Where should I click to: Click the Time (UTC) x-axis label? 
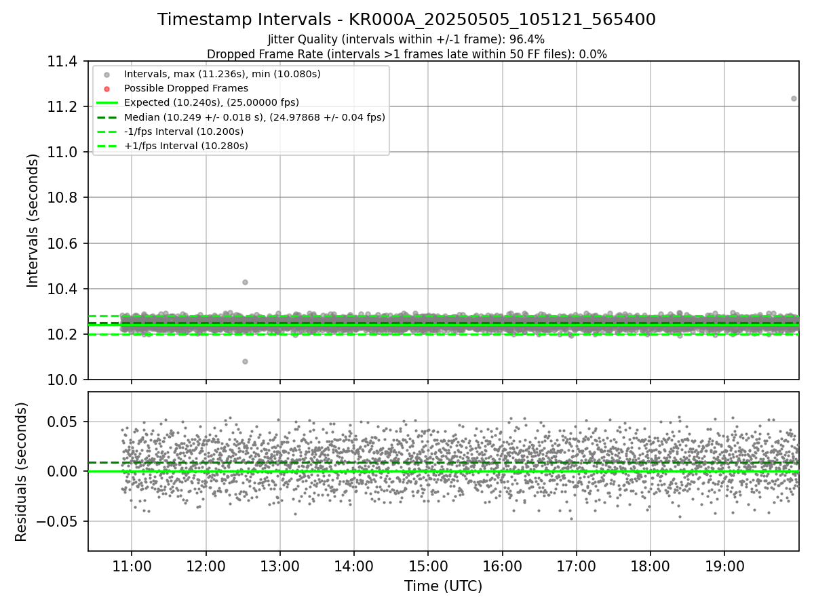click(x=444, y=586)
